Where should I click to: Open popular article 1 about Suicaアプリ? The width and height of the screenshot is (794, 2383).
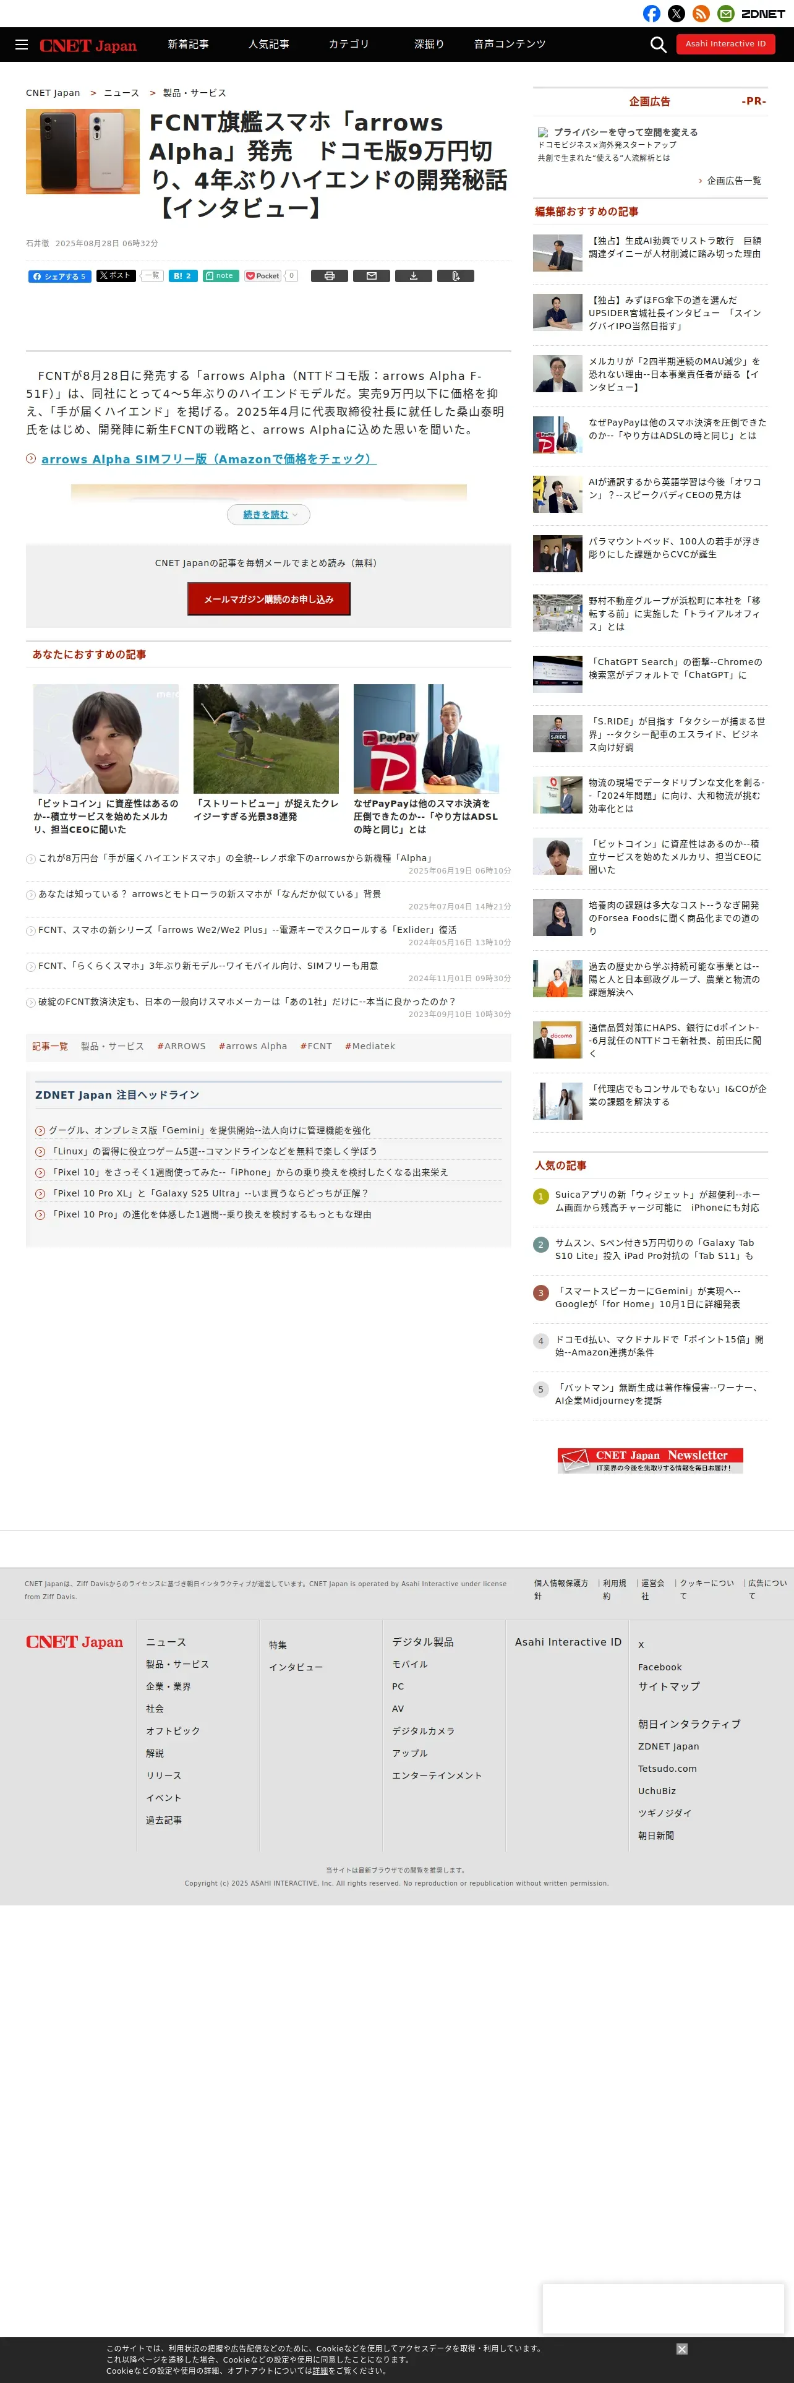point(657,1201)
